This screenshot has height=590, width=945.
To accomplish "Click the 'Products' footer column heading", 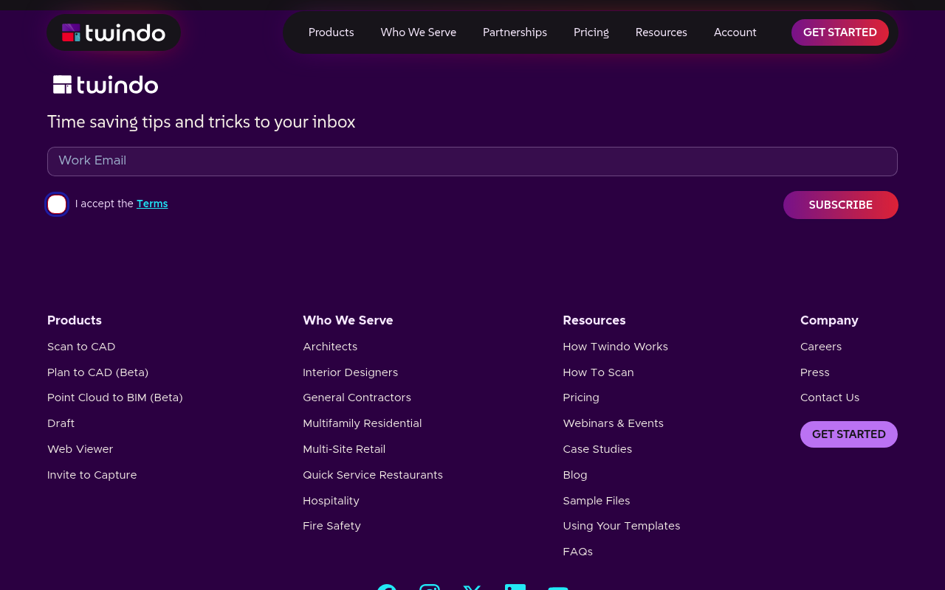I will [x=75, y=320].
